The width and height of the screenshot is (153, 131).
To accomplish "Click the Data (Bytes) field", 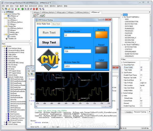I will click(78, 51).
